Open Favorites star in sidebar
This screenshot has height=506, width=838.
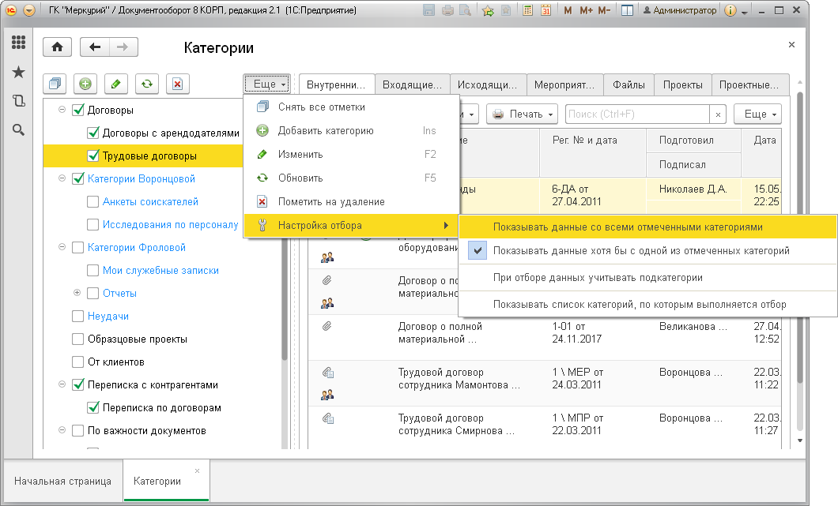point(19,72)
